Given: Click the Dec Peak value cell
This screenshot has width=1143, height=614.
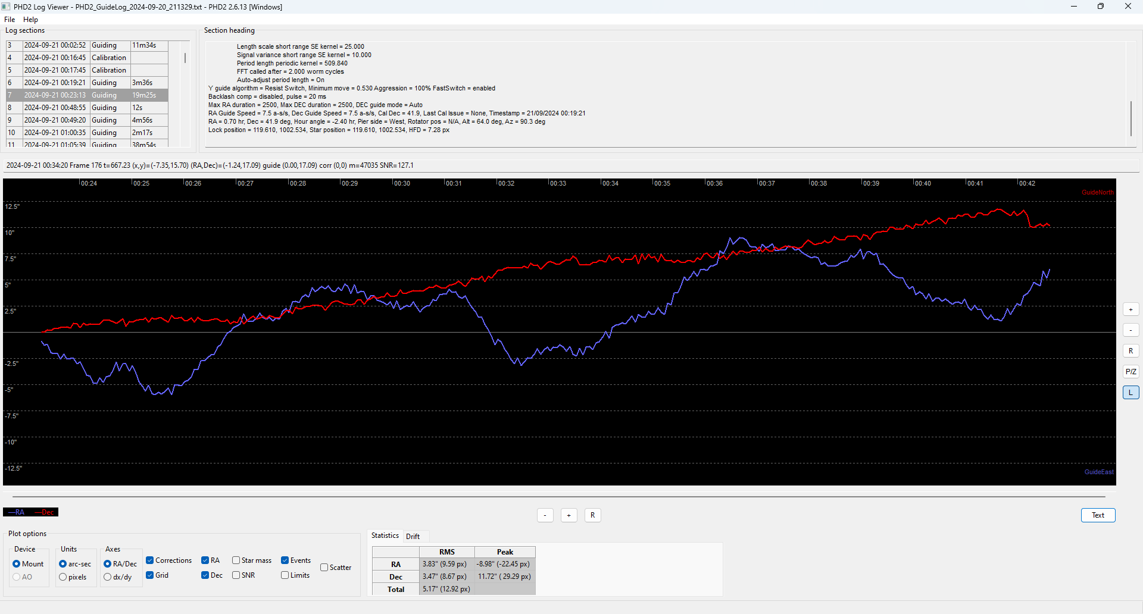Looking at the screenshot, I should click(x=505, y=577).
